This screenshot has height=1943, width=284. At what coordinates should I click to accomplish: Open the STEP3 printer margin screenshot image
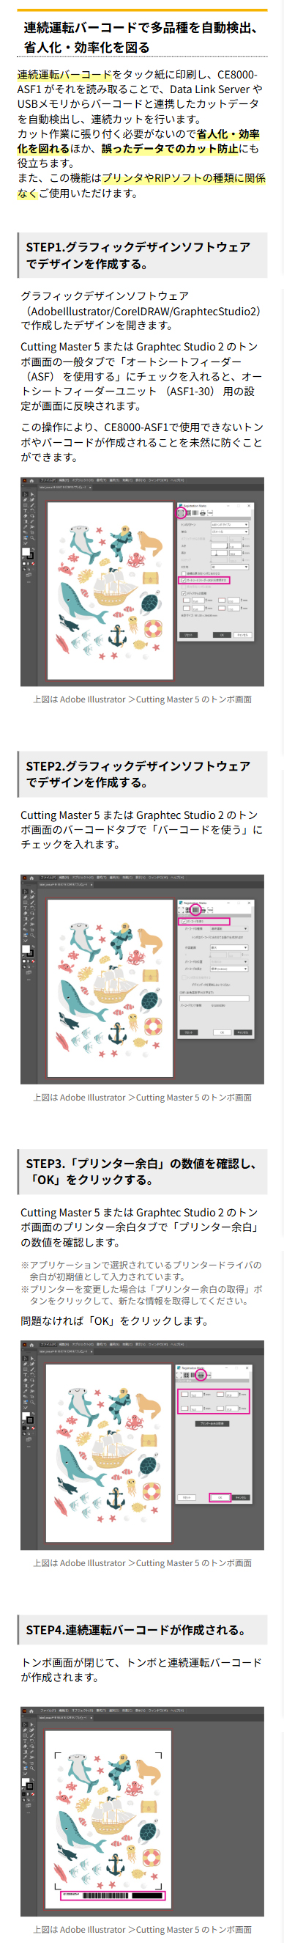click(143, 1444)
